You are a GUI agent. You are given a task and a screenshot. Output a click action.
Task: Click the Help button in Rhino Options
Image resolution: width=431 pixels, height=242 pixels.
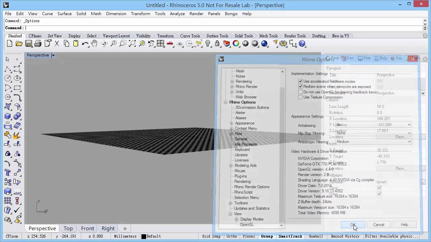click(404, 225)
